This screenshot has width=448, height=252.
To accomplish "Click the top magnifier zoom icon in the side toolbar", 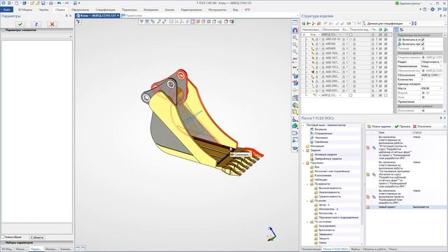I will click(x=295, y=38).
